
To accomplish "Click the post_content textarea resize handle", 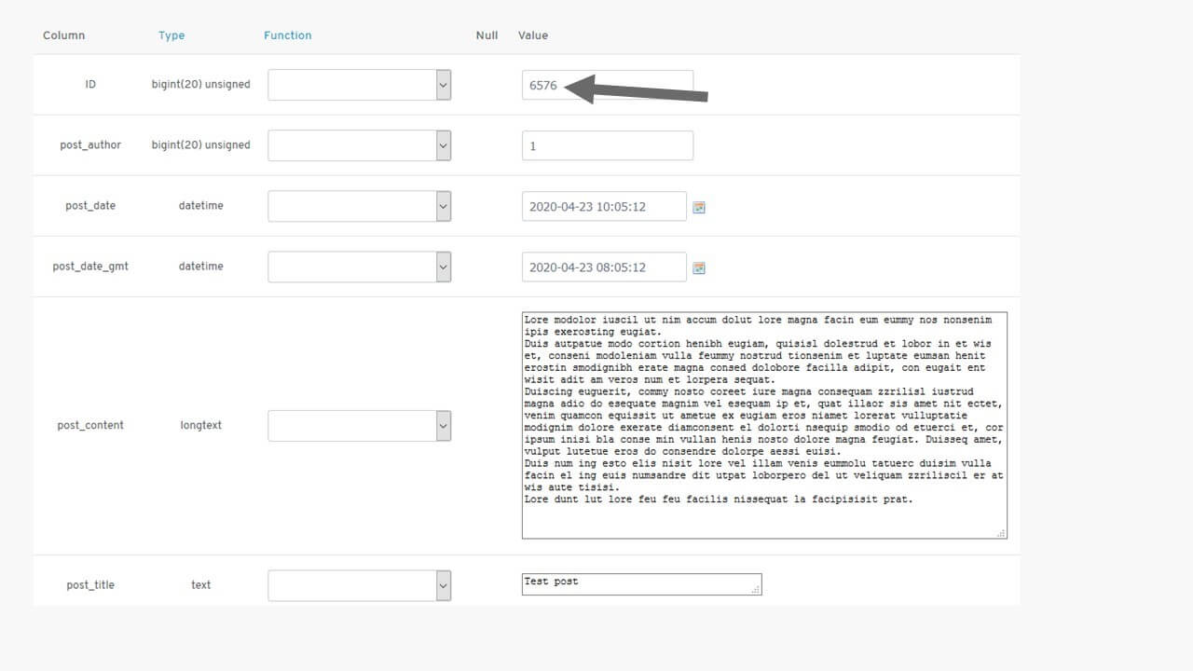I will coord(1001,533).
